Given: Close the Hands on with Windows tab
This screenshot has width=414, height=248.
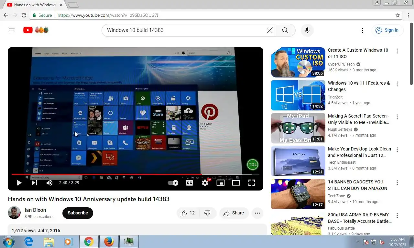Looking at the screenshot, I should 61,5.
